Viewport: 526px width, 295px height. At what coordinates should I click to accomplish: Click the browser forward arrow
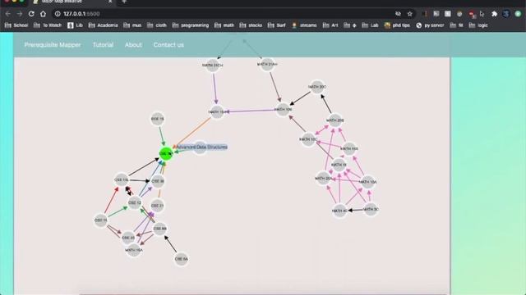(20, 14)
